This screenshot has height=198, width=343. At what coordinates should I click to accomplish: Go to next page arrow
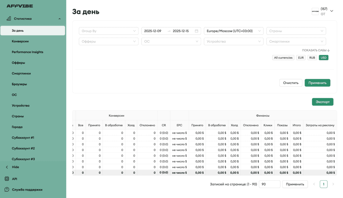[333, 184]
